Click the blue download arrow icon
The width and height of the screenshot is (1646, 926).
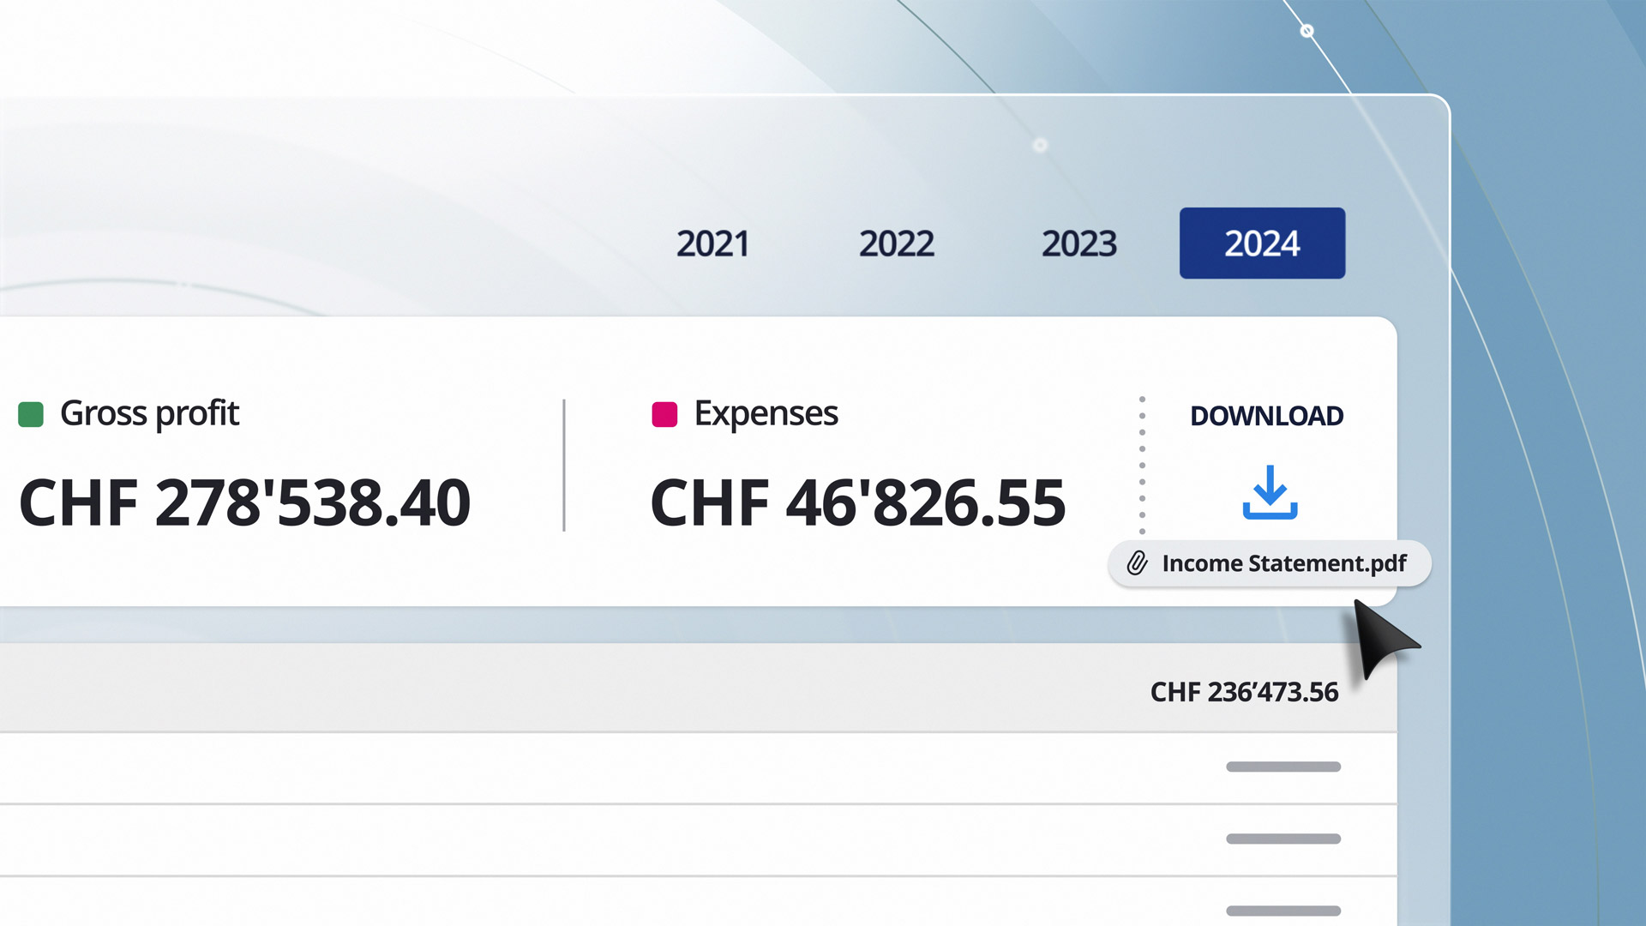pos(1270,492)
